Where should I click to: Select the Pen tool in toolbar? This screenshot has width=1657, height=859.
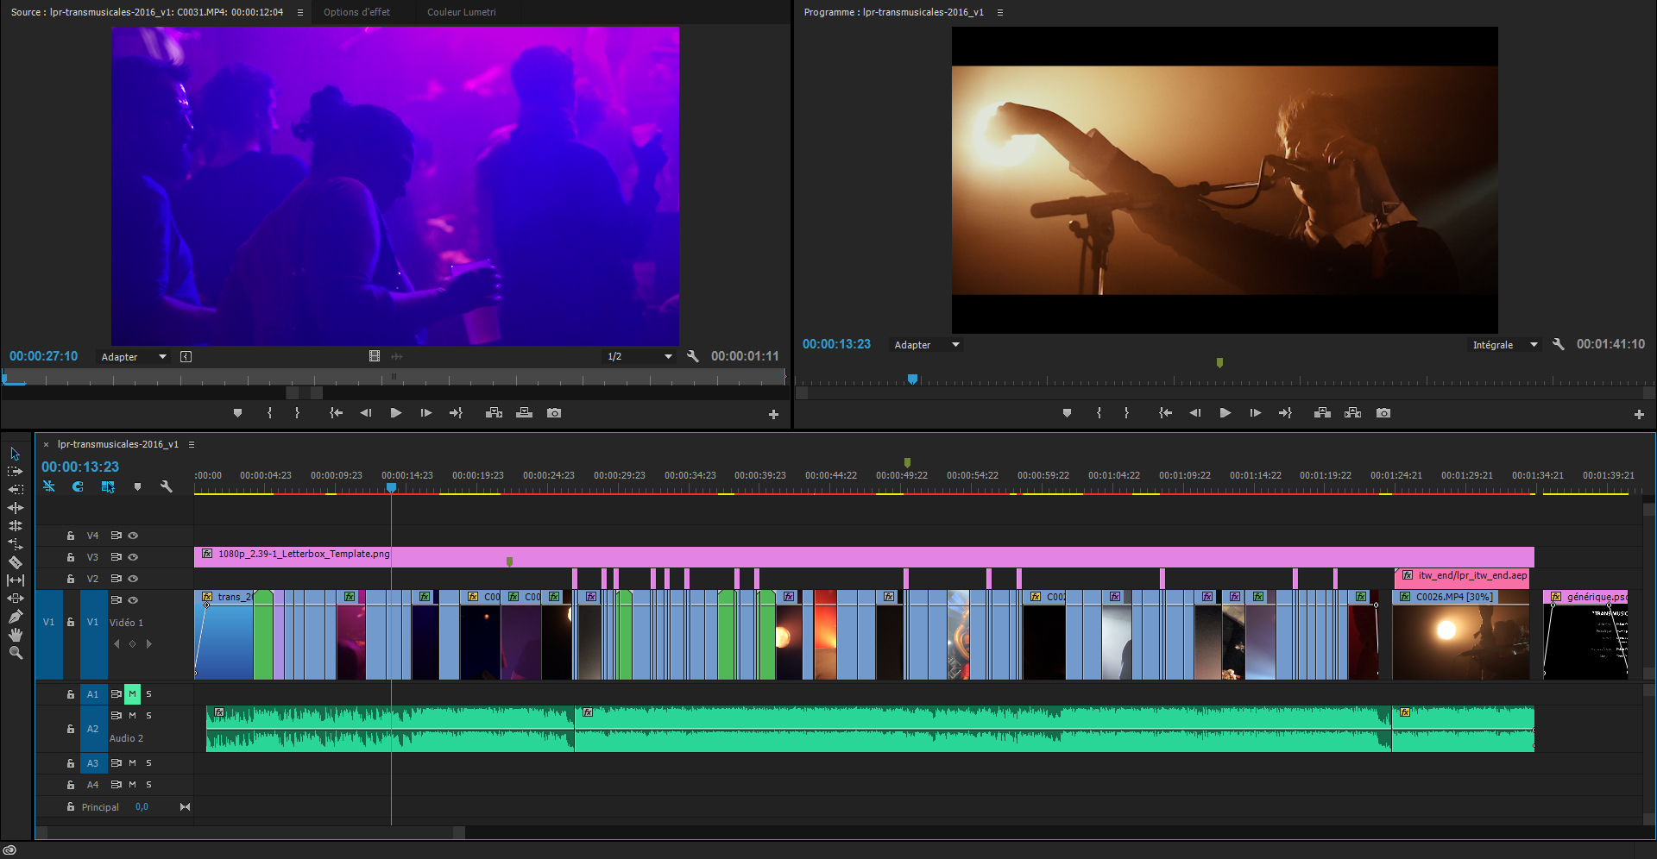16,617
